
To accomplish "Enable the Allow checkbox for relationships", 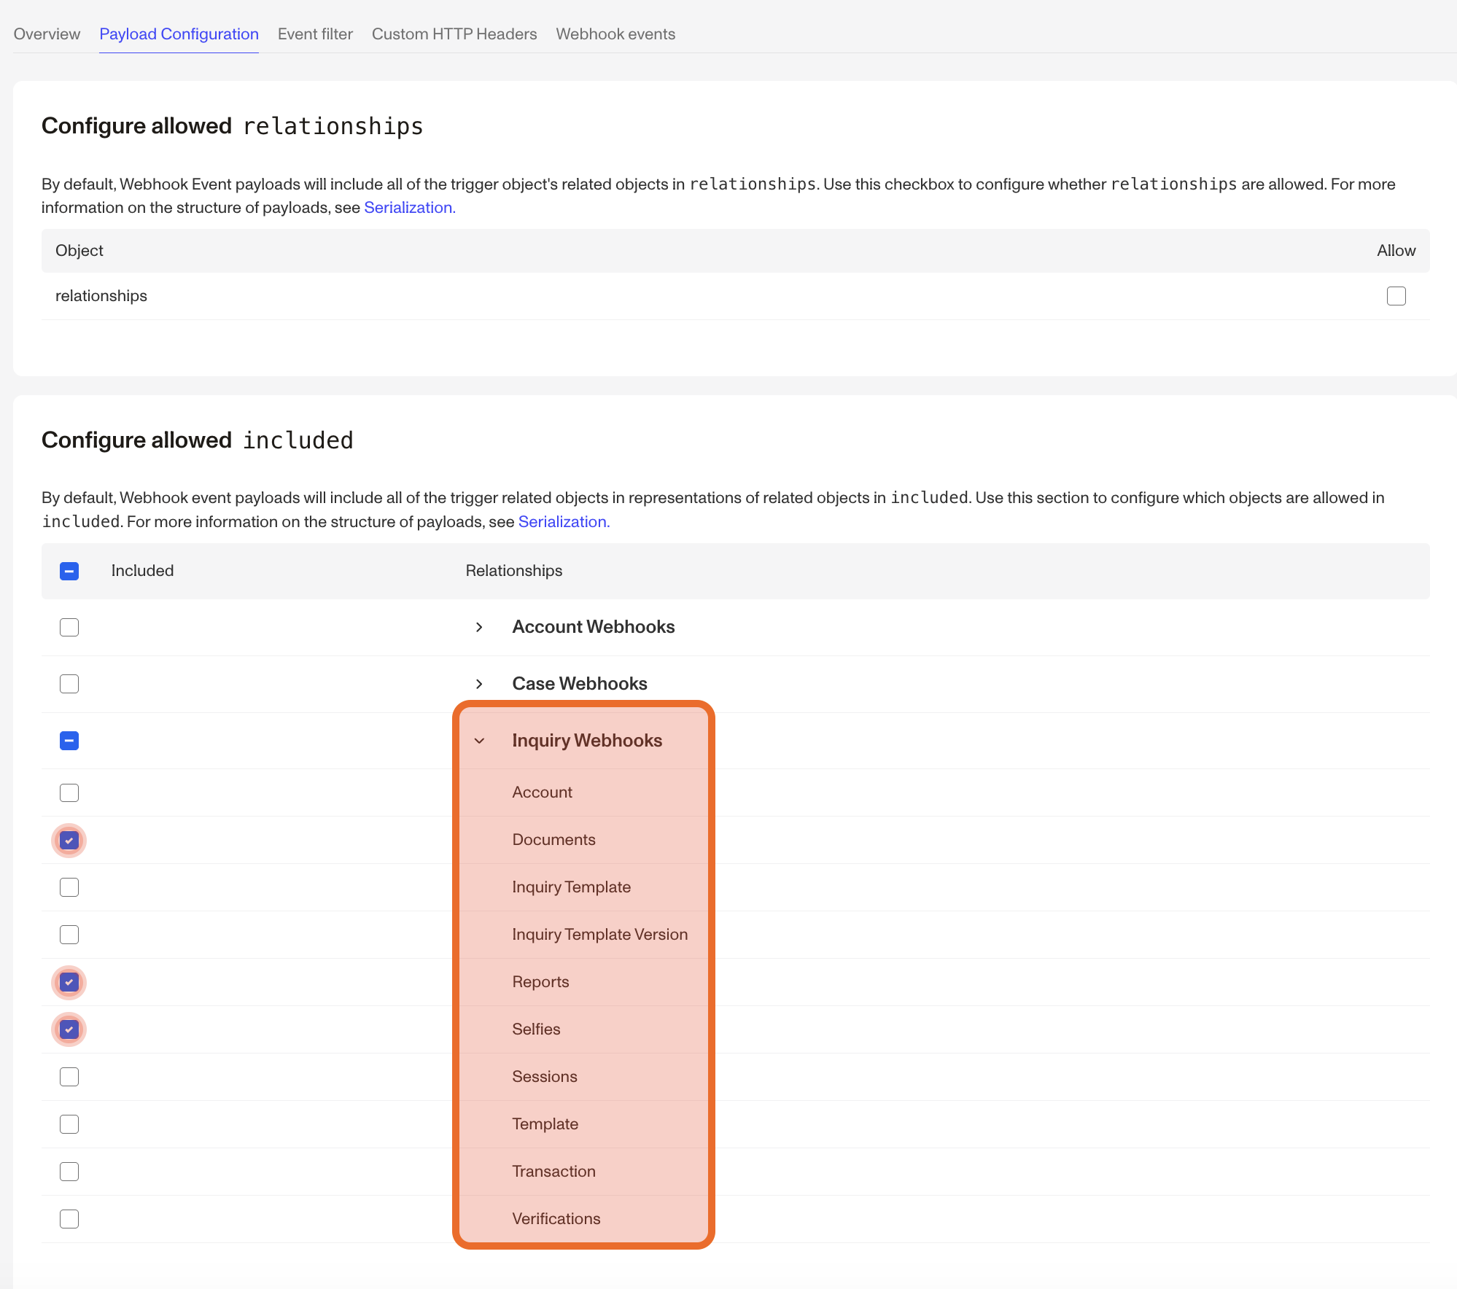I will [x=1396, y=296].
